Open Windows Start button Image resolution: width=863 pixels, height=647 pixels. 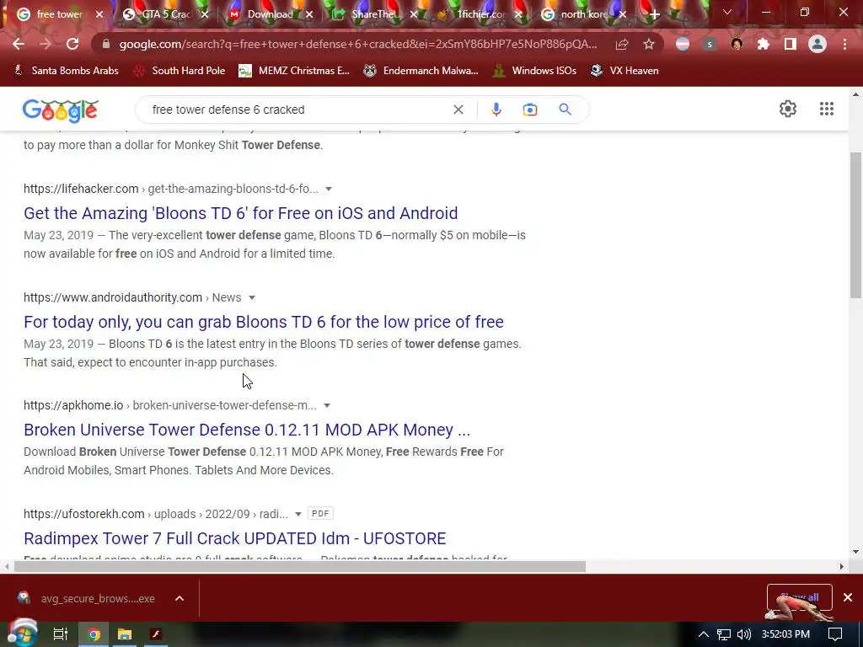[x=22, y=634]
